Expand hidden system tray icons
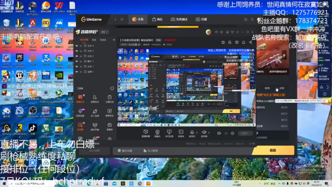Image resolution: width=332 pixels, height=187 pixels. [x=279, y=184]
